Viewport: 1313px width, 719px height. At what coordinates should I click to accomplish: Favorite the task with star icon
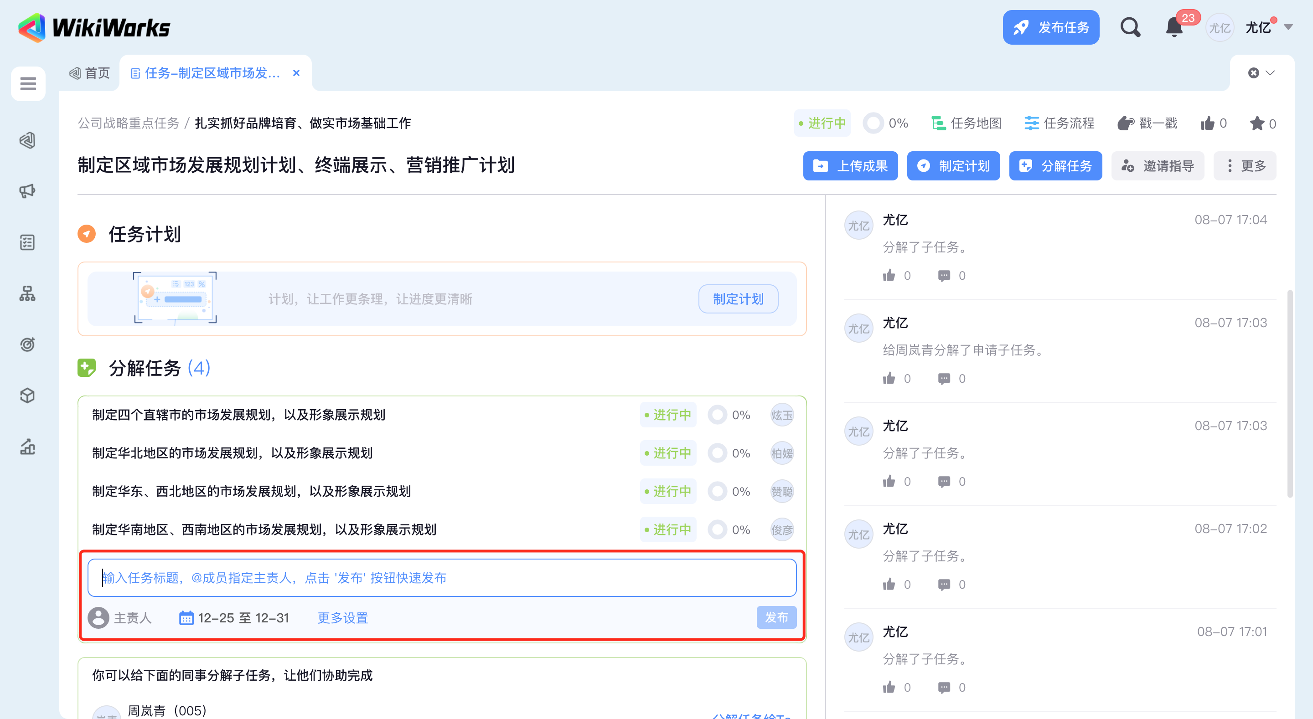(x=1256, y=123)
